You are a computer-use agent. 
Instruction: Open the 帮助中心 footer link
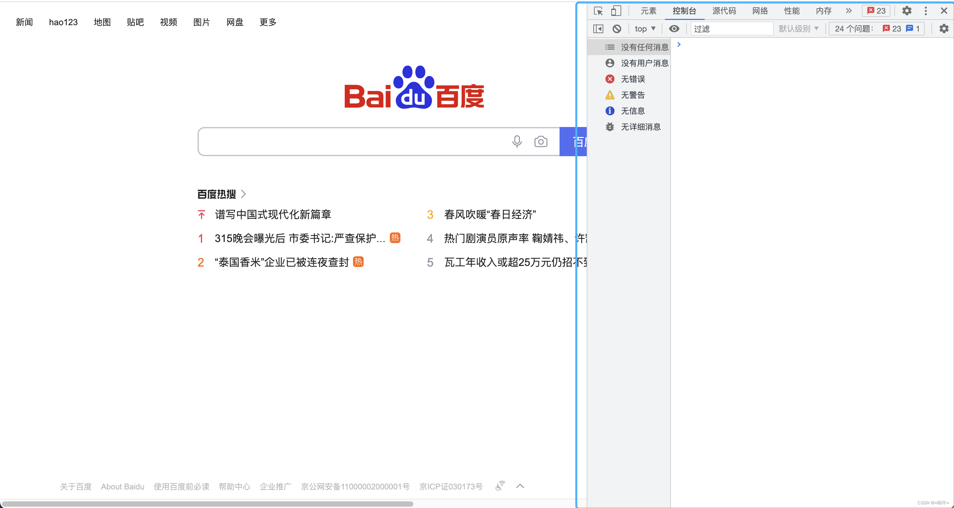click(234, 486)
